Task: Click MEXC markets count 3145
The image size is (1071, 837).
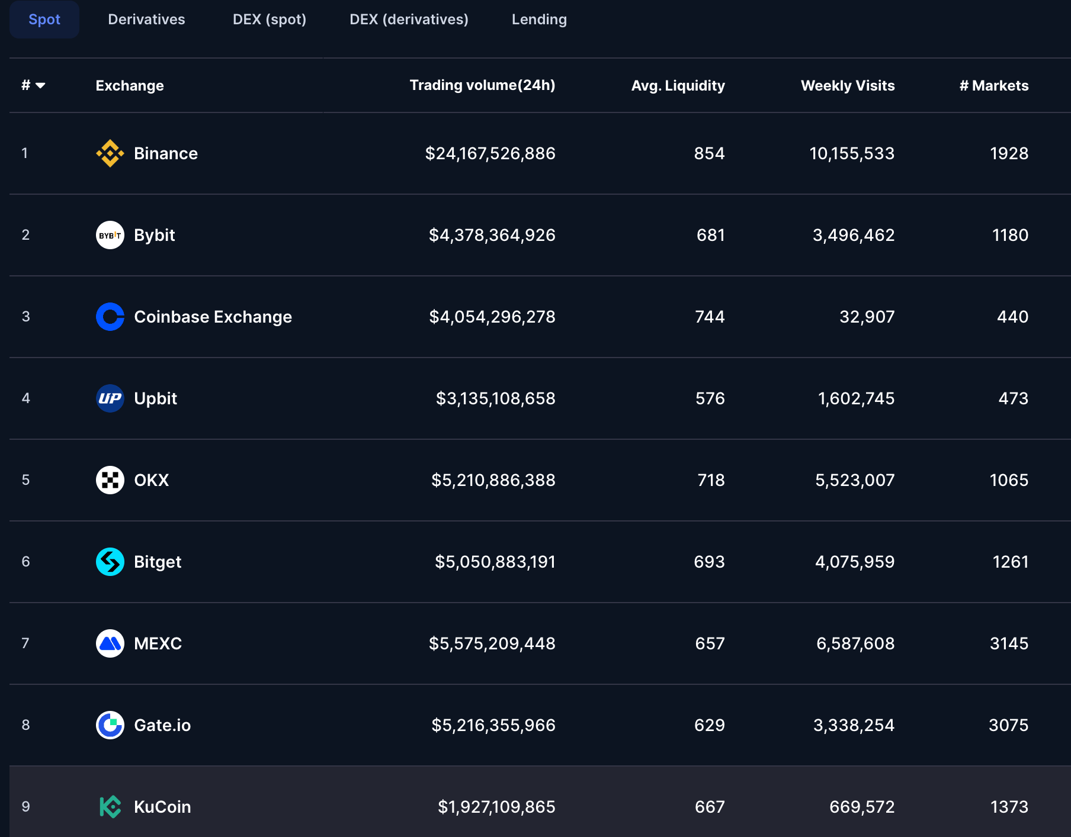Action: (x=1009, y=643)
